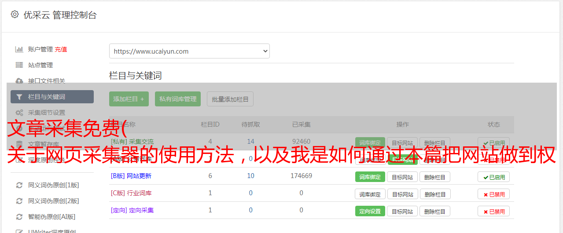The height and width of the screenshot is (233, 563).
Task: Open the [B版] 网站更新 column link
Action: coord(131,176)
